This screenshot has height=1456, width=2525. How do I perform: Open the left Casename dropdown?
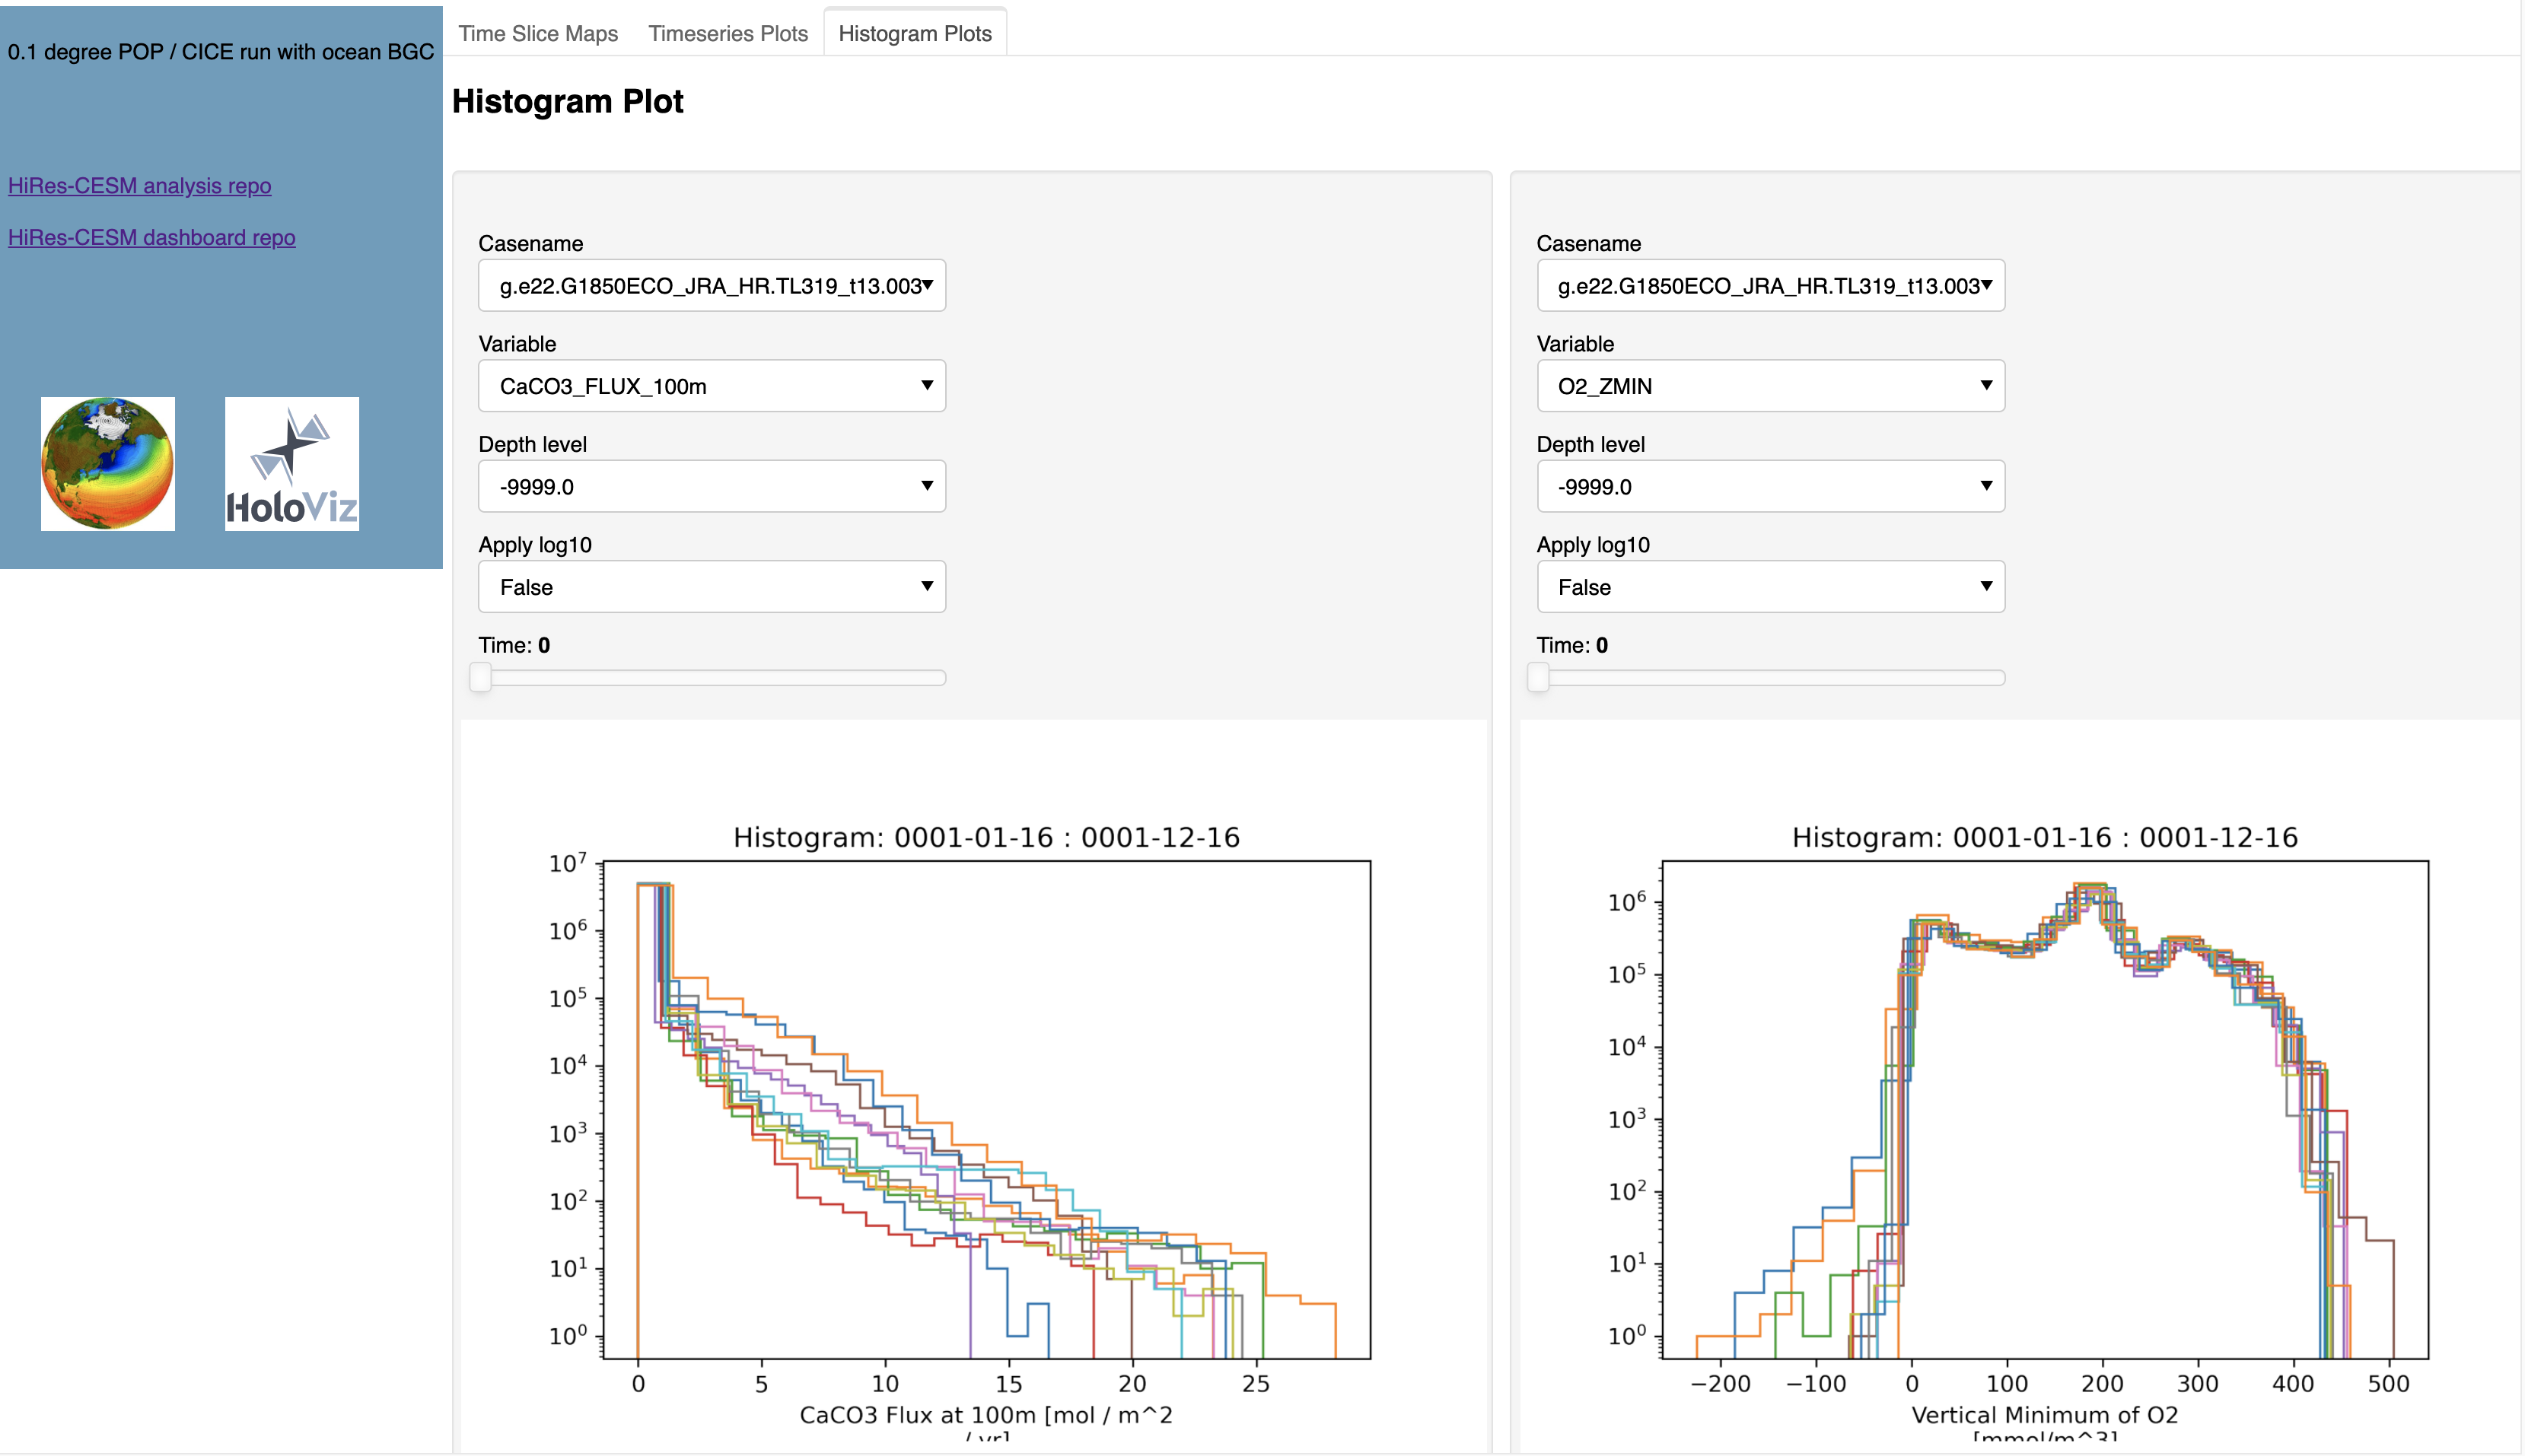(x=712, y=286)
